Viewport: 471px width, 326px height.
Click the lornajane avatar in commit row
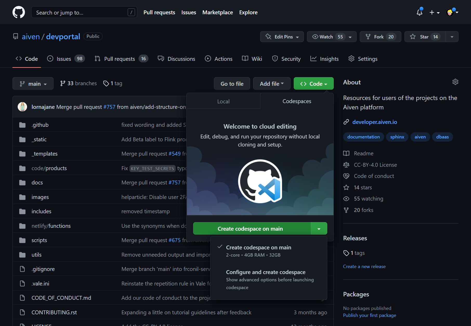click(x=22, y=107)
